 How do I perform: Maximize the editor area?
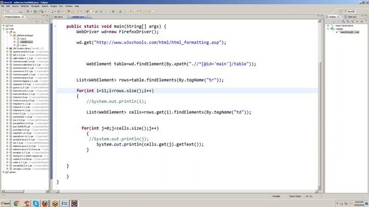[322, 17]
